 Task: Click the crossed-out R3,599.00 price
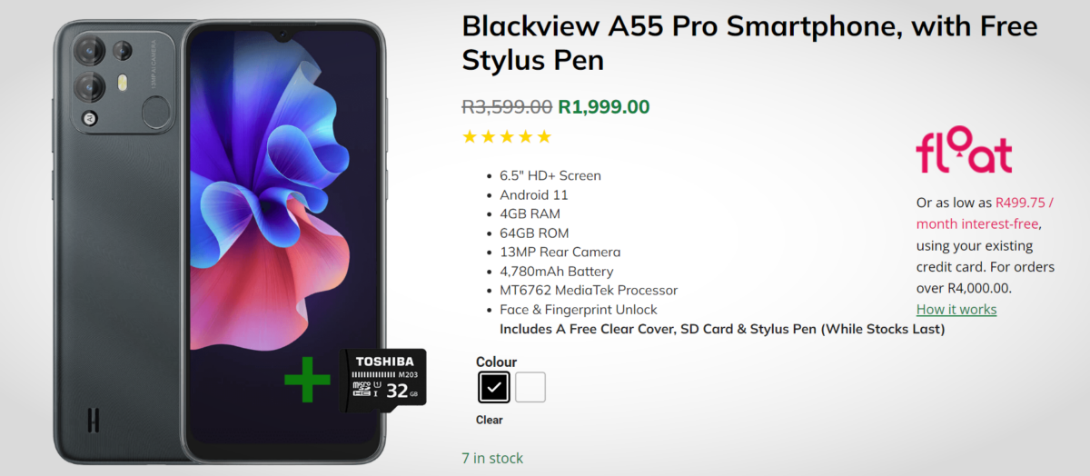pyautogui.click(x=507, y=106)
